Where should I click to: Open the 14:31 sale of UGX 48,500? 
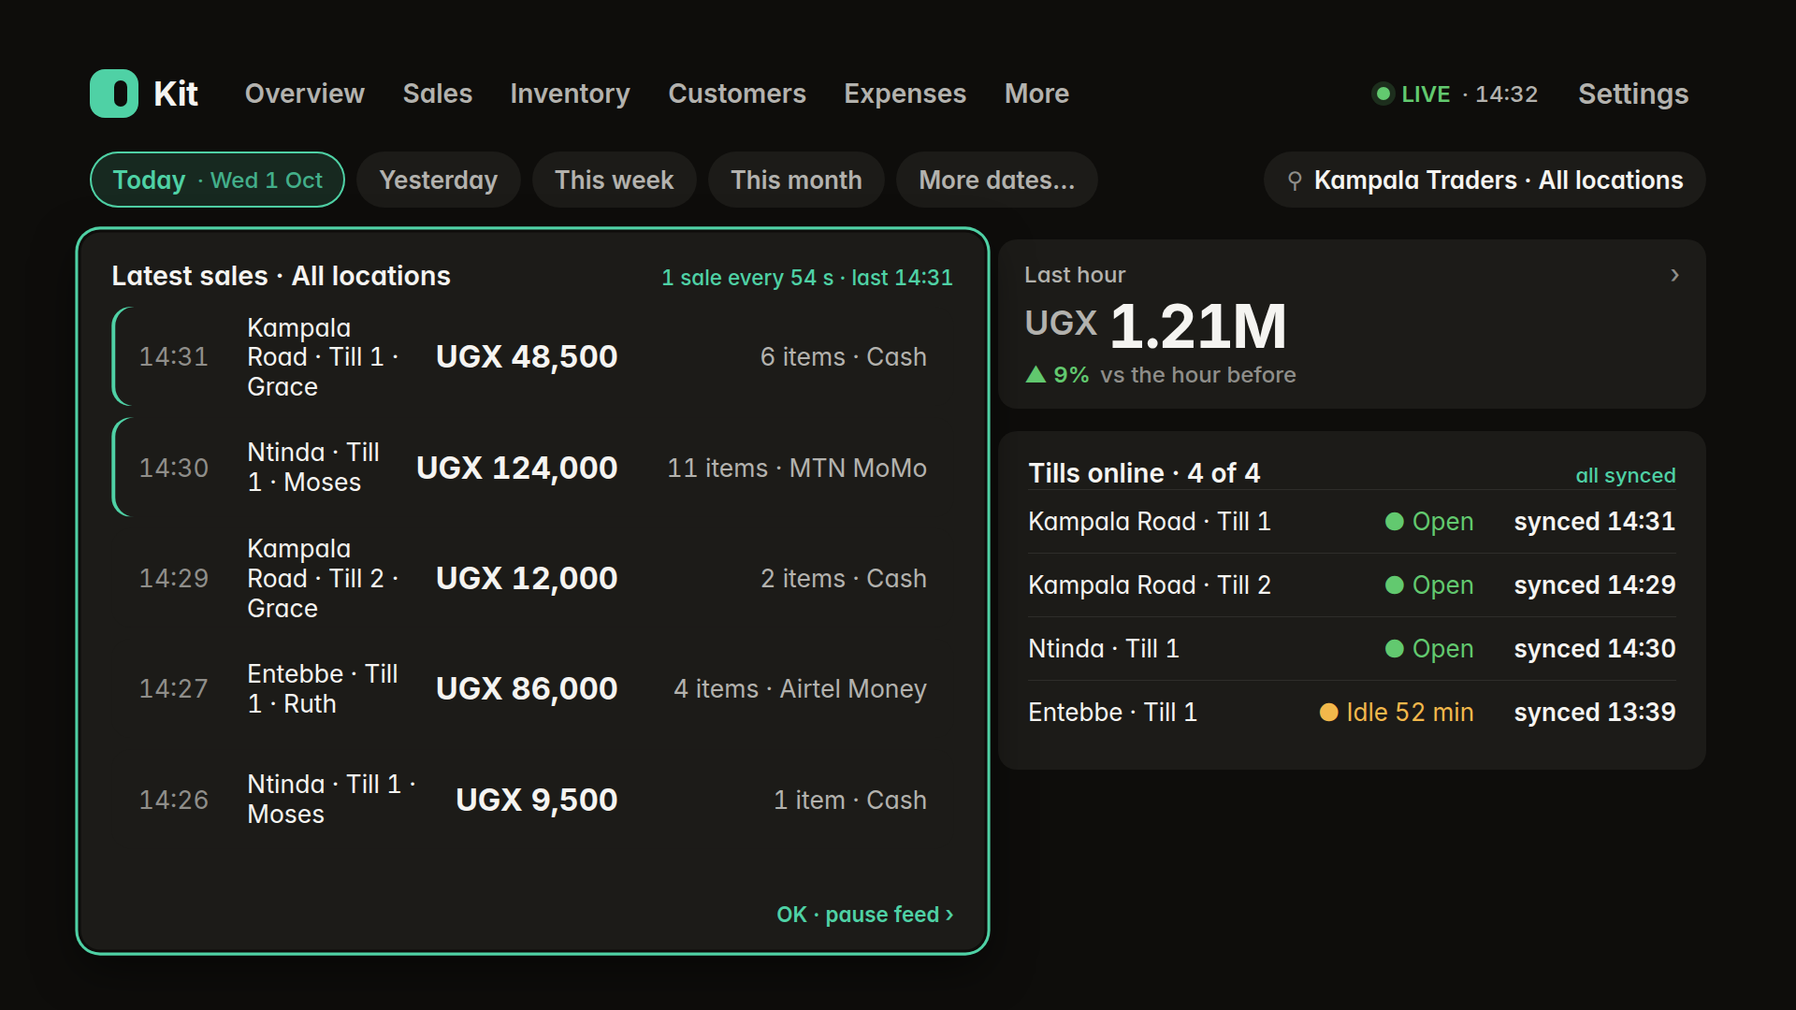532,356
